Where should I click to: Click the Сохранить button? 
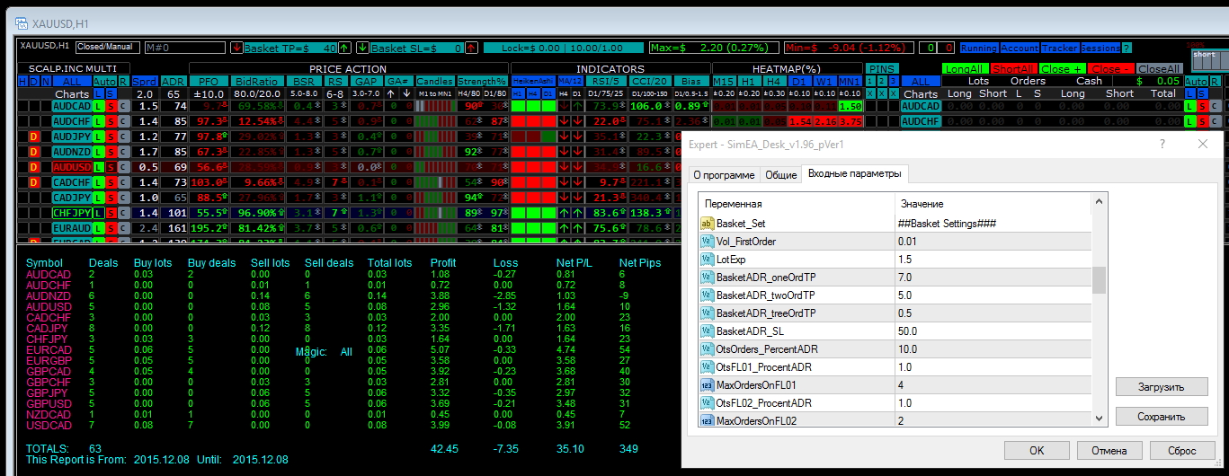1162,416
